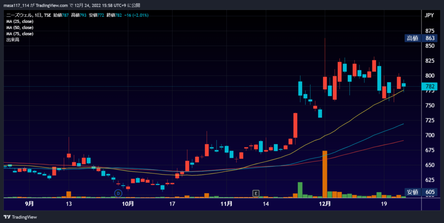Viewport: 444px width, 223px height.
Task: Click the current price 782 label
Action: coord(430,87)
